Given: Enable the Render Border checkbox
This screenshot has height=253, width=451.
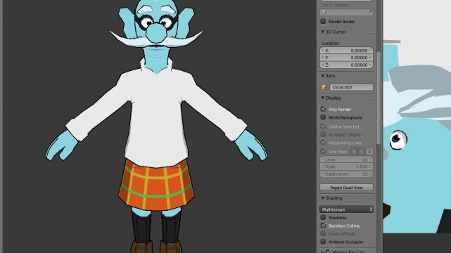Looking at the screenshot, I should click(x=323, y=21).
